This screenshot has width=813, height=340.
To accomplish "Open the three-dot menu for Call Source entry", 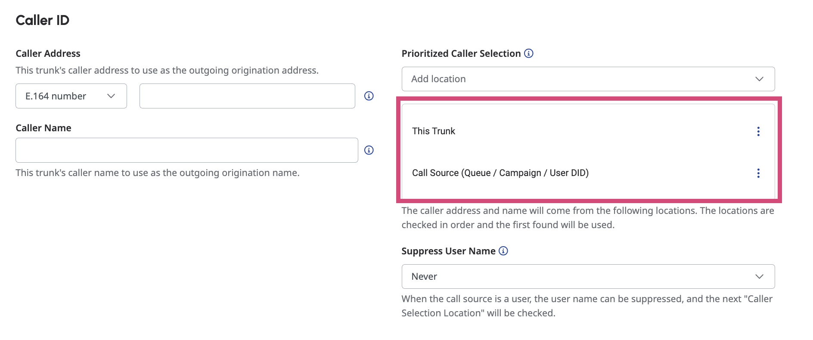I will click(x=758, y=173).
